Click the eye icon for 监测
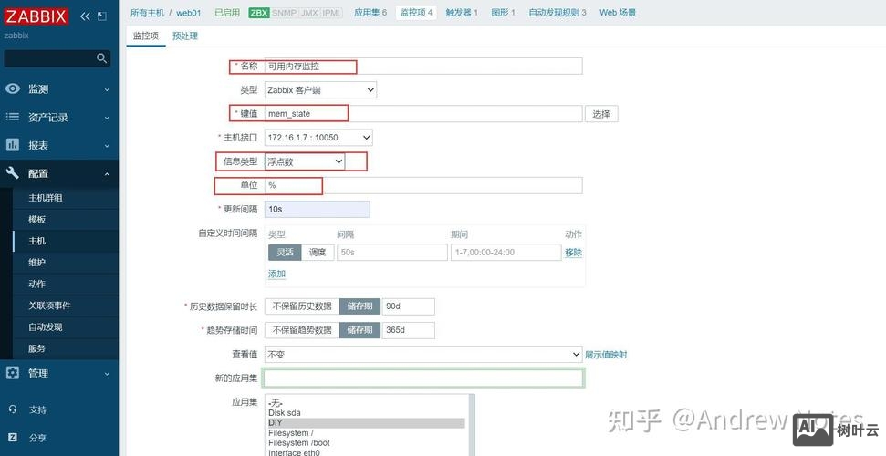The width and height of the screenshot is (886, 456). [x=13, y=88]
